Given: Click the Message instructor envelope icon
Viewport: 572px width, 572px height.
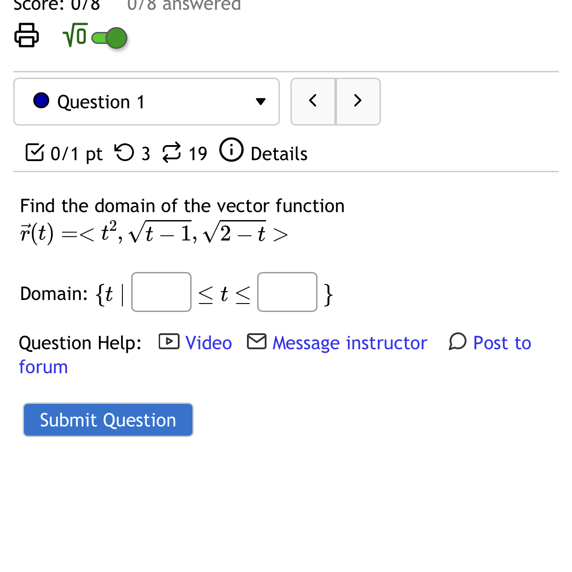Looking at the screenshot, I should pyautogui.click(x=256, y=342).
